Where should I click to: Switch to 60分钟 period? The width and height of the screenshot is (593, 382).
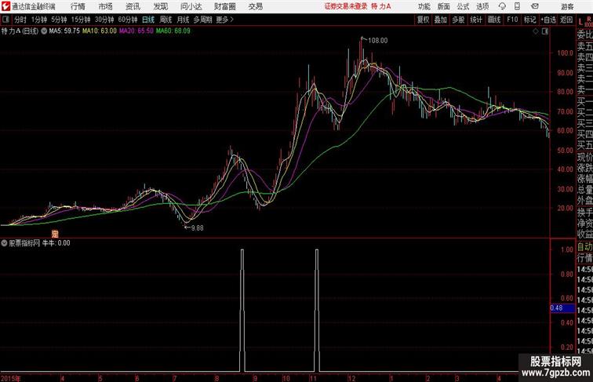coord(128,20)
